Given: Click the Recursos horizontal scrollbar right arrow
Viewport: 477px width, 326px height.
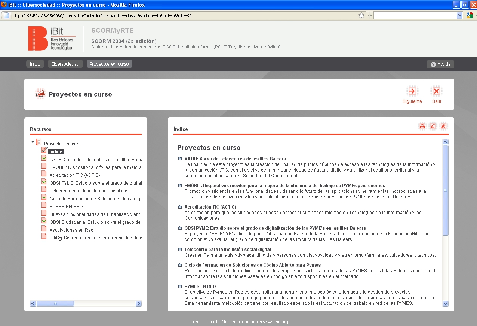Looking at the screenshot, I should 139,304.
